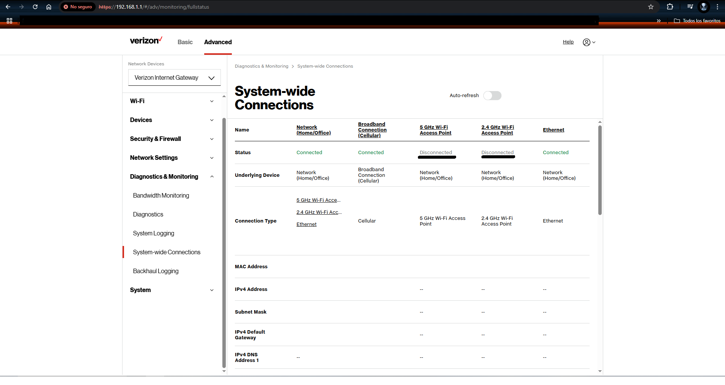Click the connections table vertical scrollbar
This screenshot has height=385, width=725.
[600, 170]
